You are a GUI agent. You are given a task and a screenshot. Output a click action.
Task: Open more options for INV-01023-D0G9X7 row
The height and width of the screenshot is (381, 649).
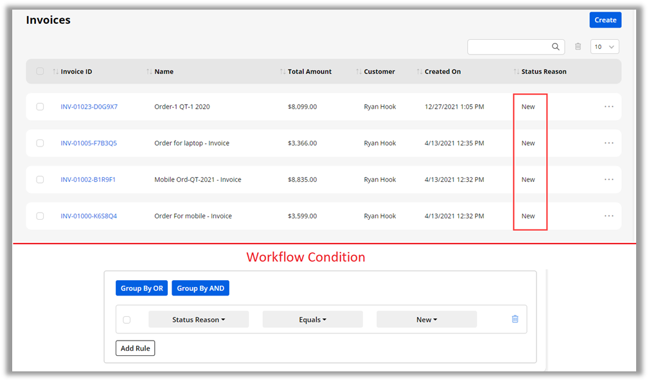(x=609, y=107)
